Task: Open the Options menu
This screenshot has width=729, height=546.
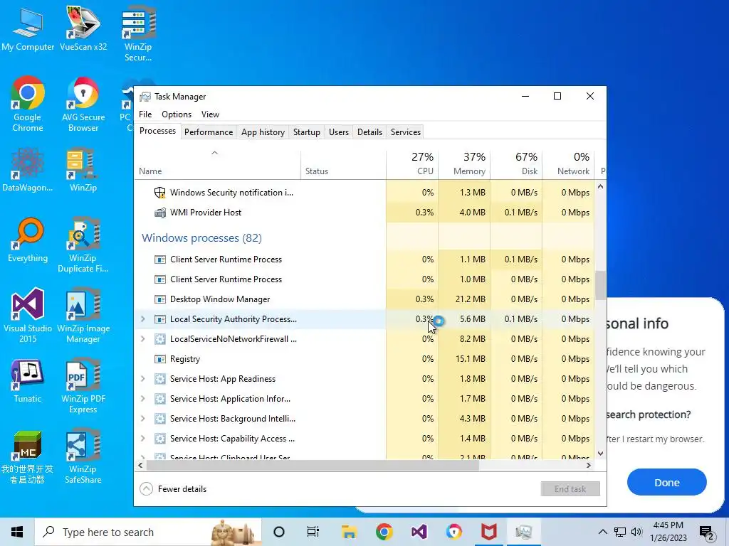Action: click(x=177, y=114)
